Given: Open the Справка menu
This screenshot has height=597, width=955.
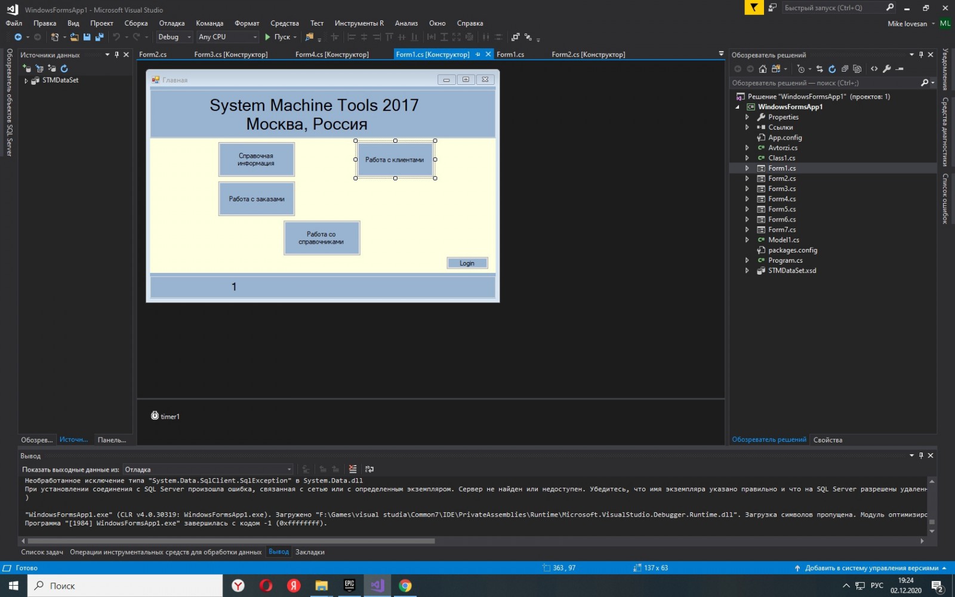Looking at the screenshot, I should pos(470,23).
